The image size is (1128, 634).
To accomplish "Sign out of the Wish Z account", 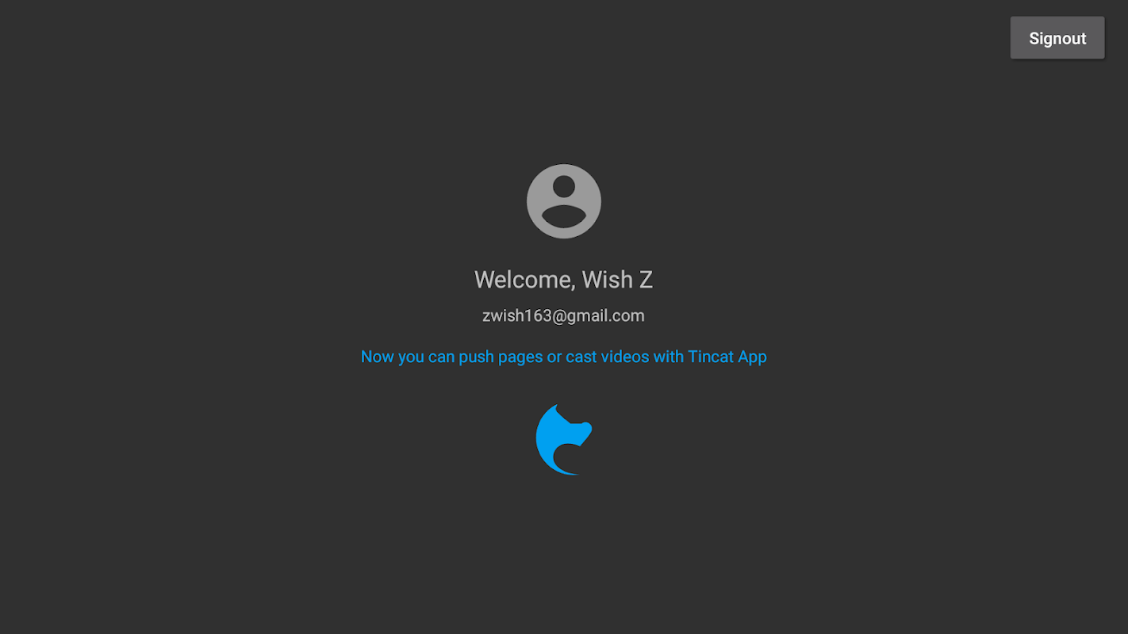I will click(x=1057, y=38).
